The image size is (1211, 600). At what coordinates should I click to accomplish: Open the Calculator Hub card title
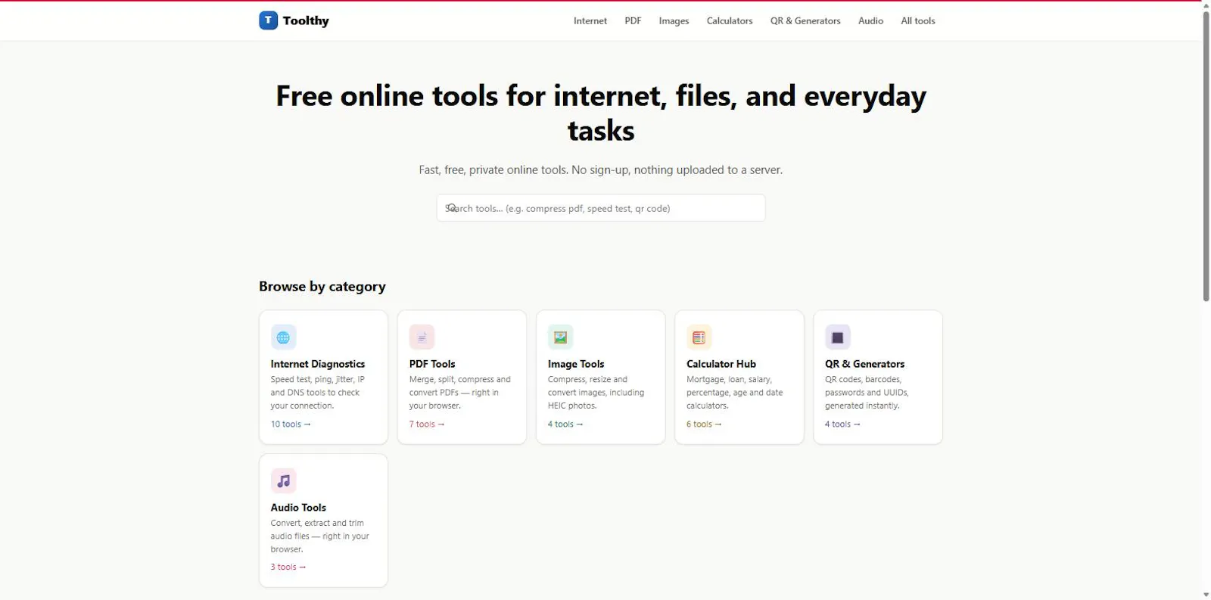click(x=721, y=364)
